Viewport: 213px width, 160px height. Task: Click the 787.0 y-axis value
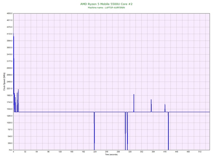click(x=10, y=129)
